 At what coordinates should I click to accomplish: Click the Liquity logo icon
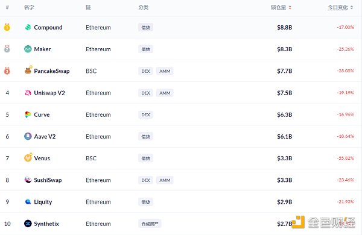click(x=28, y=202)
